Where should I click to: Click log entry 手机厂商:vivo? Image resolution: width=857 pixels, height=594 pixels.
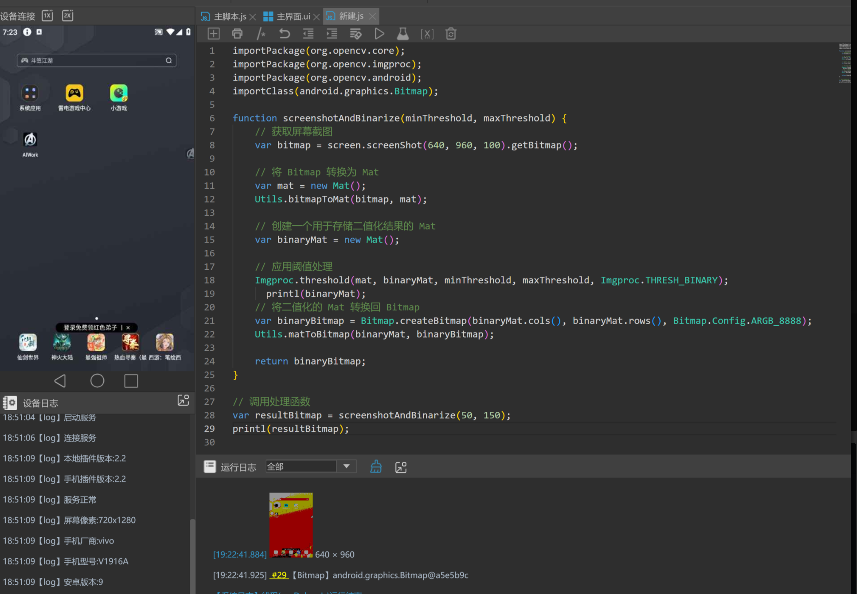(58, 541)
